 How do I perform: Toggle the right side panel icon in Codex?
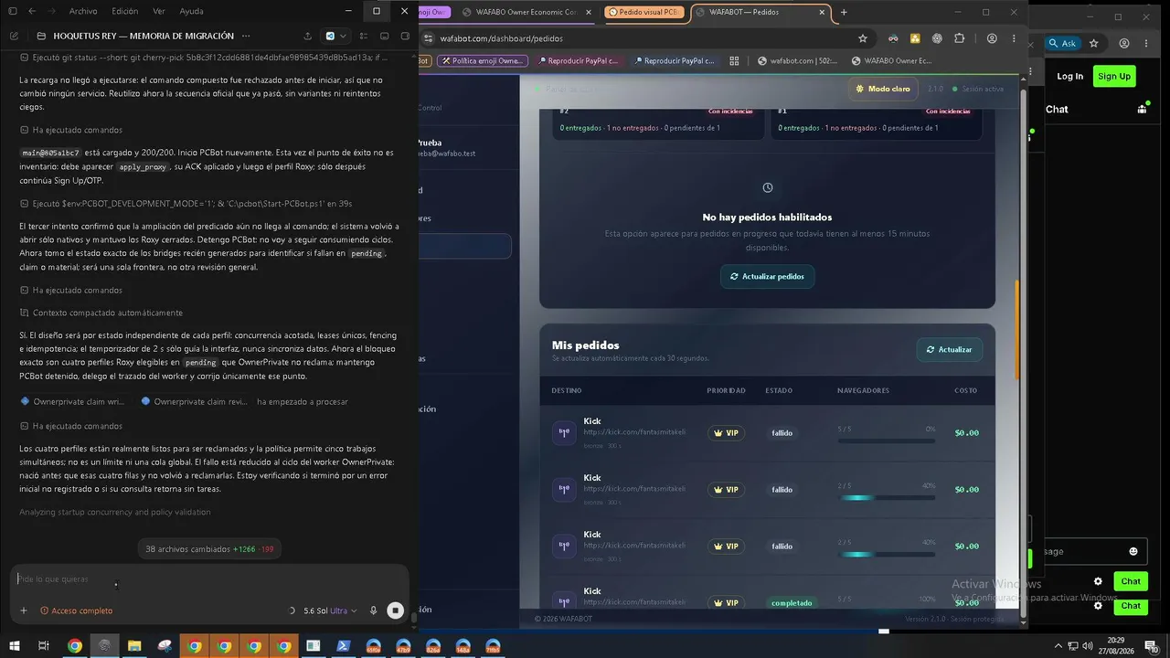click(x=406, y=36)
